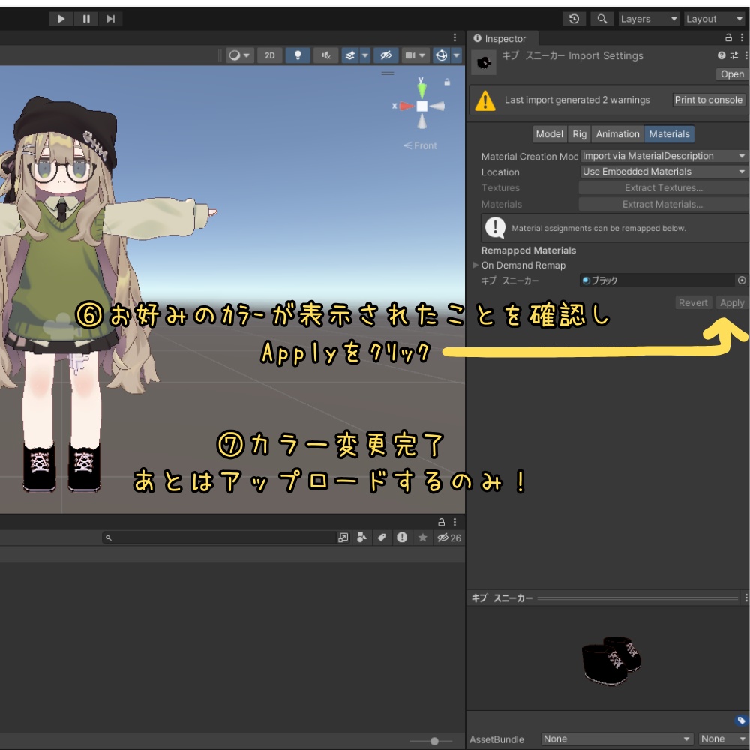750x750 pixels.
Task: Expand the On Demand Remap foldout
Action: pos(475,265)
